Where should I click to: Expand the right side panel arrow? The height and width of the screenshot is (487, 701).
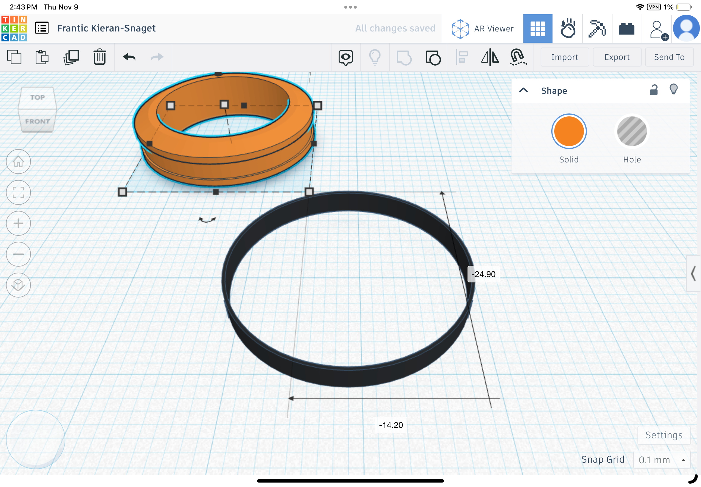click(x=693, y=274)
